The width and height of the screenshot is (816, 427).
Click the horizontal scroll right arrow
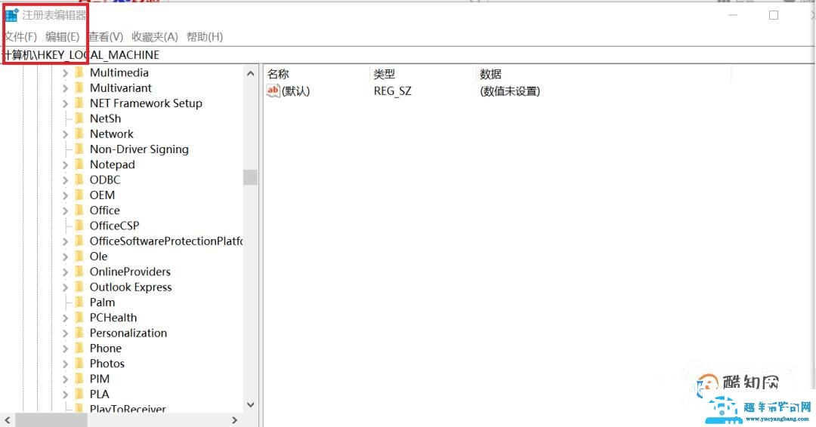pyautogui.click(x=235, y=419)
